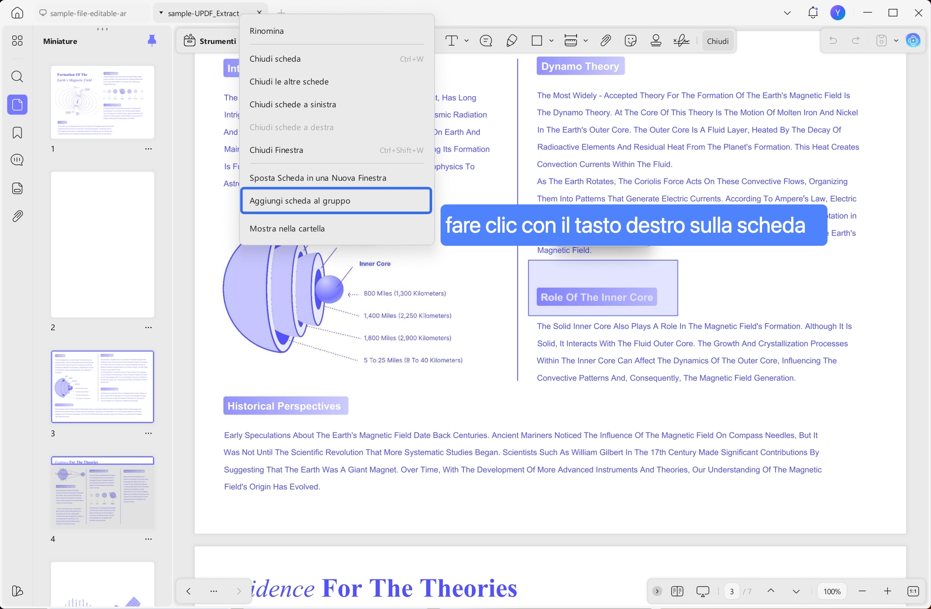Open more options above the Miniature panel

[x=103, y=29]
